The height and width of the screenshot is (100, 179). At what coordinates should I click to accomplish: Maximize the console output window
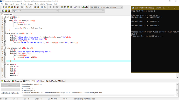tap(175, 8)
